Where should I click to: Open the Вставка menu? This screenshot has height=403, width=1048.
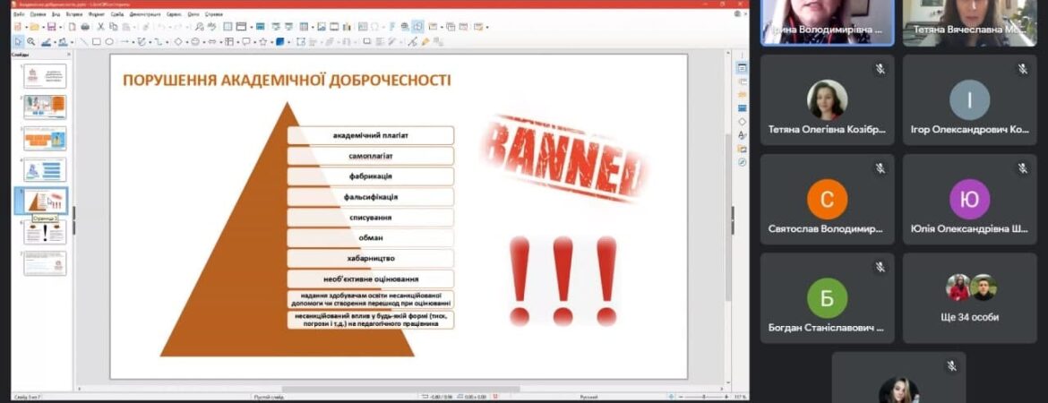tap(75, 13)
